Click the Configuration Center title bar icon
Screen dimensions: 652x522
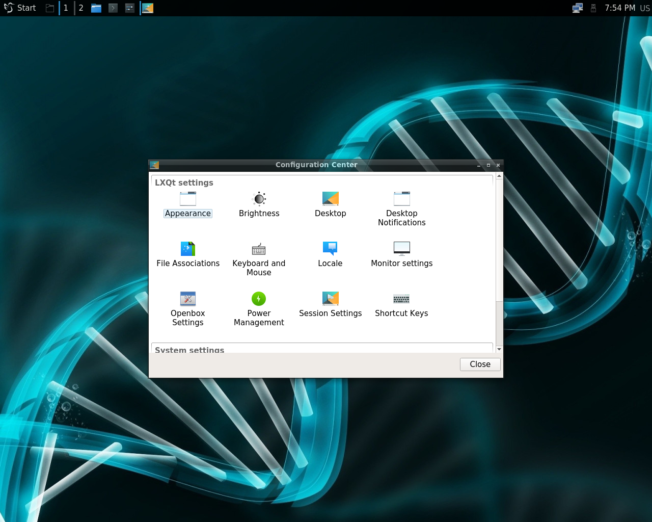coord(154,165)
